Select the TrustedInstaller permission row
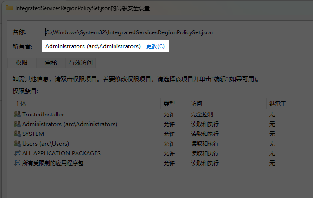 162,115
